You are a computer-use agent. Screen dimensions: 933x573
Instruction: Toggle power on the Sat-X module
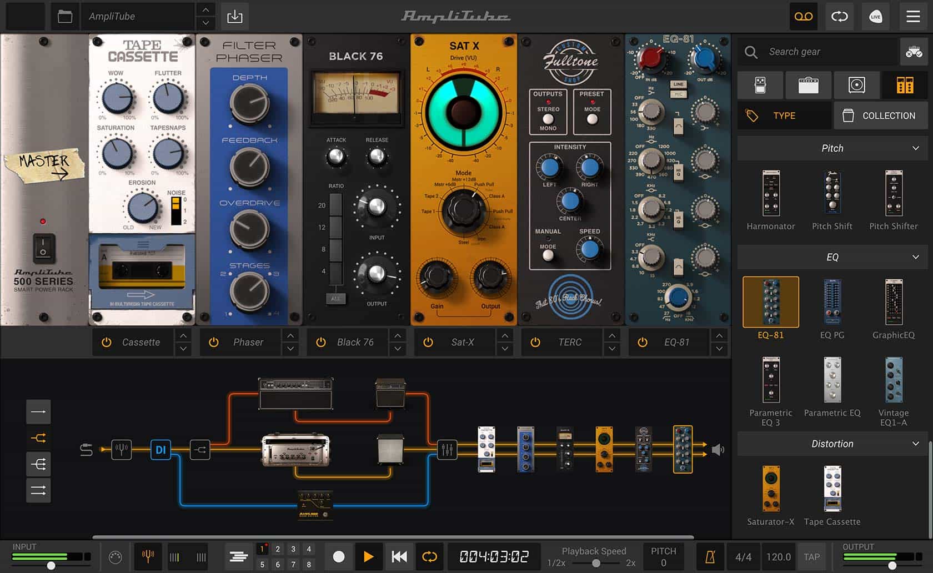click(428, 342)
